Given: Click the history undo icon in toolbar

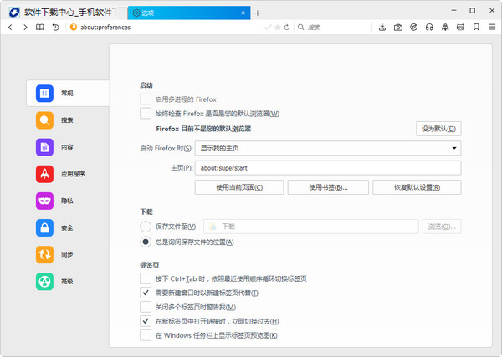Looking at the screenshot, I should [x=56, y=28].
